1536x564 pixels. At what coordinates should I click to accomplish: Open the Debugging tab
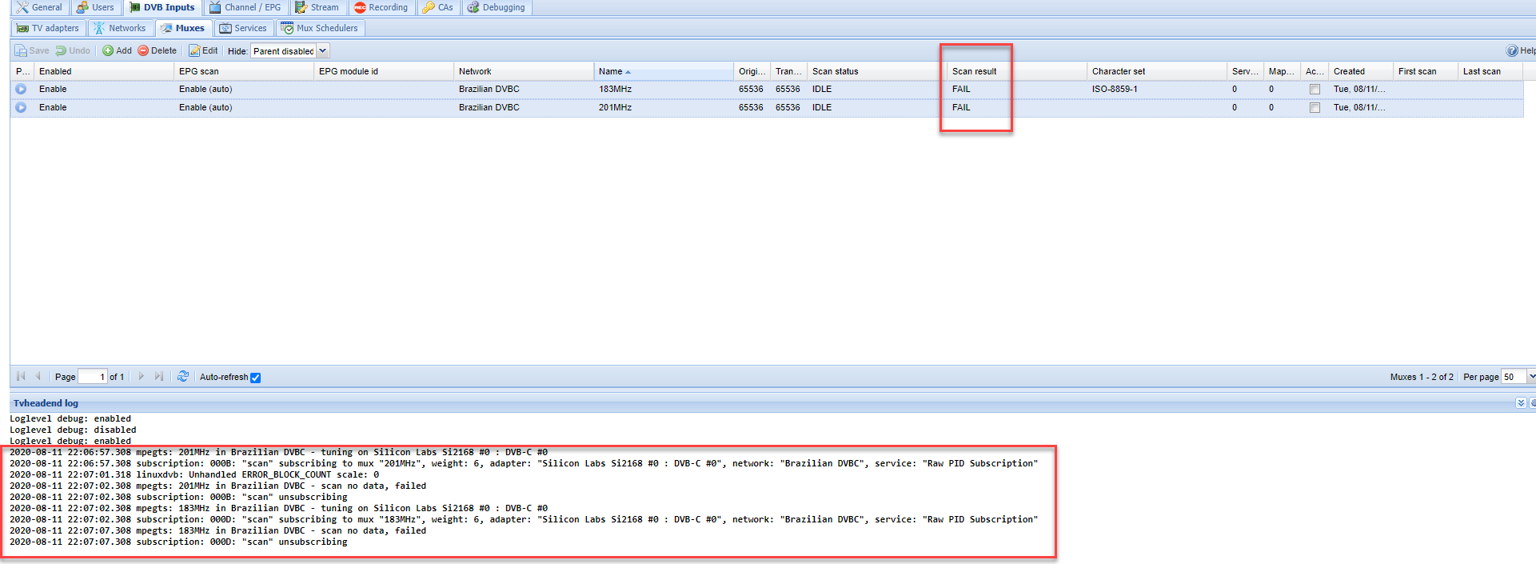[496, 7]
